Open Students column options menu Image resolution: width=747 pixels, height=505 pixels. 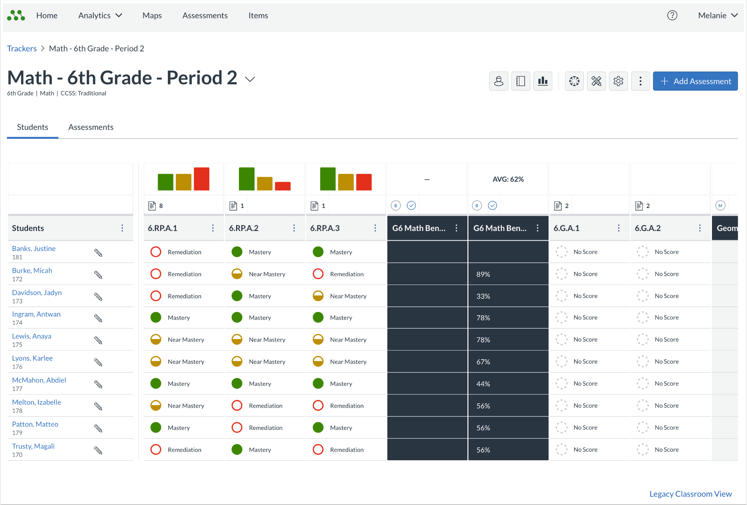(122, 228)
